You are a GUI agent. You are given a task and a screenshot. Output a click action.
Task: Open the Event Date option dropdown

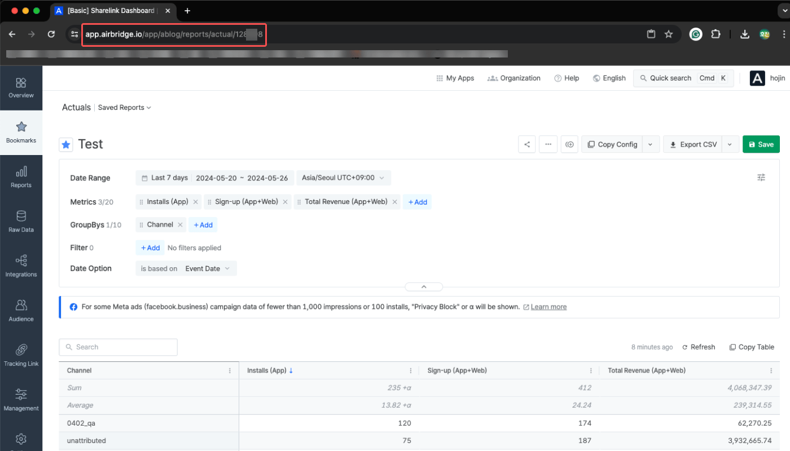[x=208, y=268]
